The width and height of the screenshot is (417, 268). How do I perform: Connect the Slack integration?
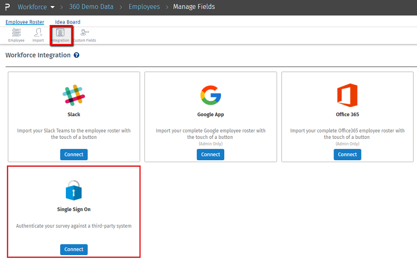tap(73, 154)
